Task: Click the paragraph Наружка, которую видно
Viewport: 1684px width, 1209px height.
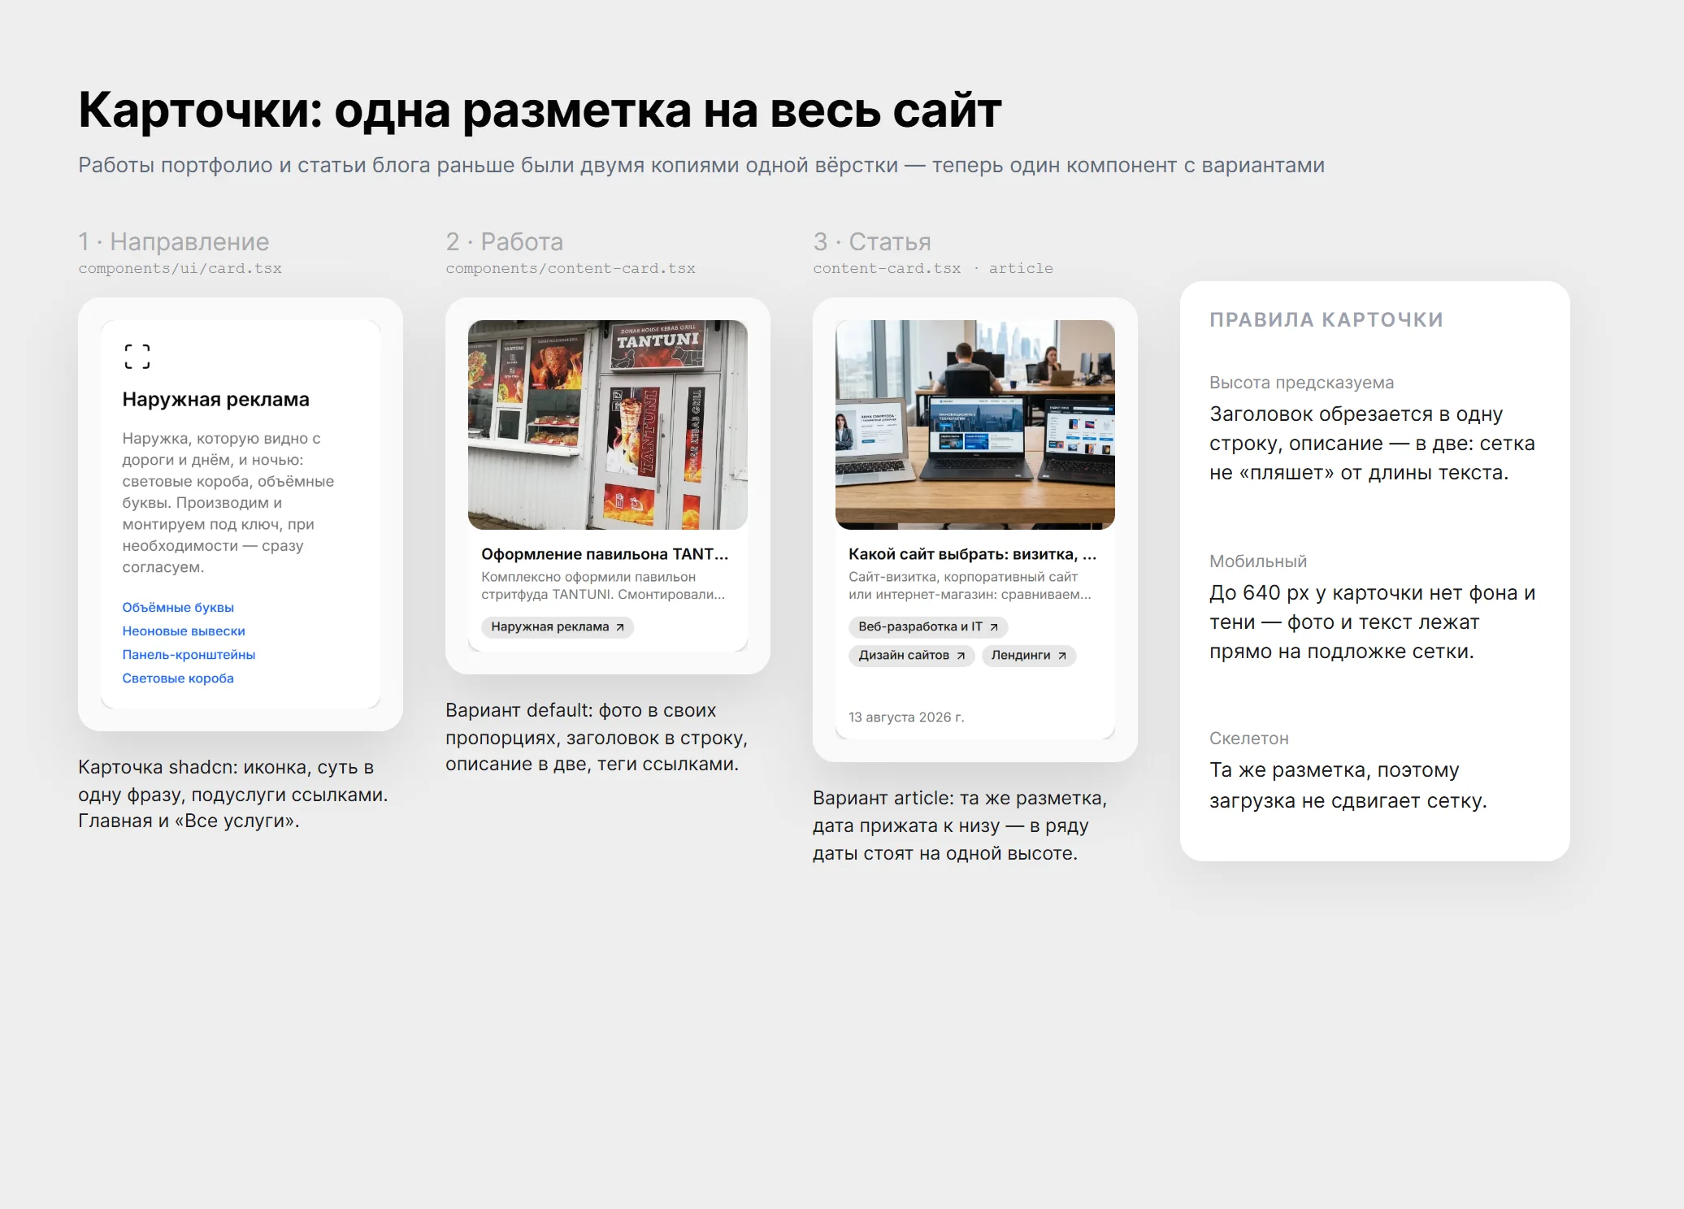Action: 228,502
